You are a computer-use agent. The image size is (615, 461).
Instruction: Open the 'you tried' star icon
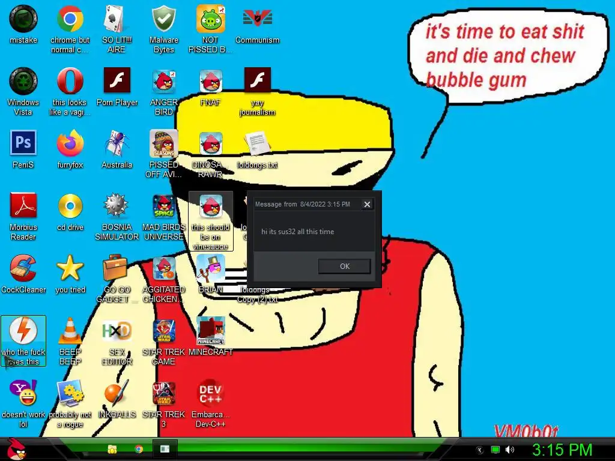pos(70,274)
